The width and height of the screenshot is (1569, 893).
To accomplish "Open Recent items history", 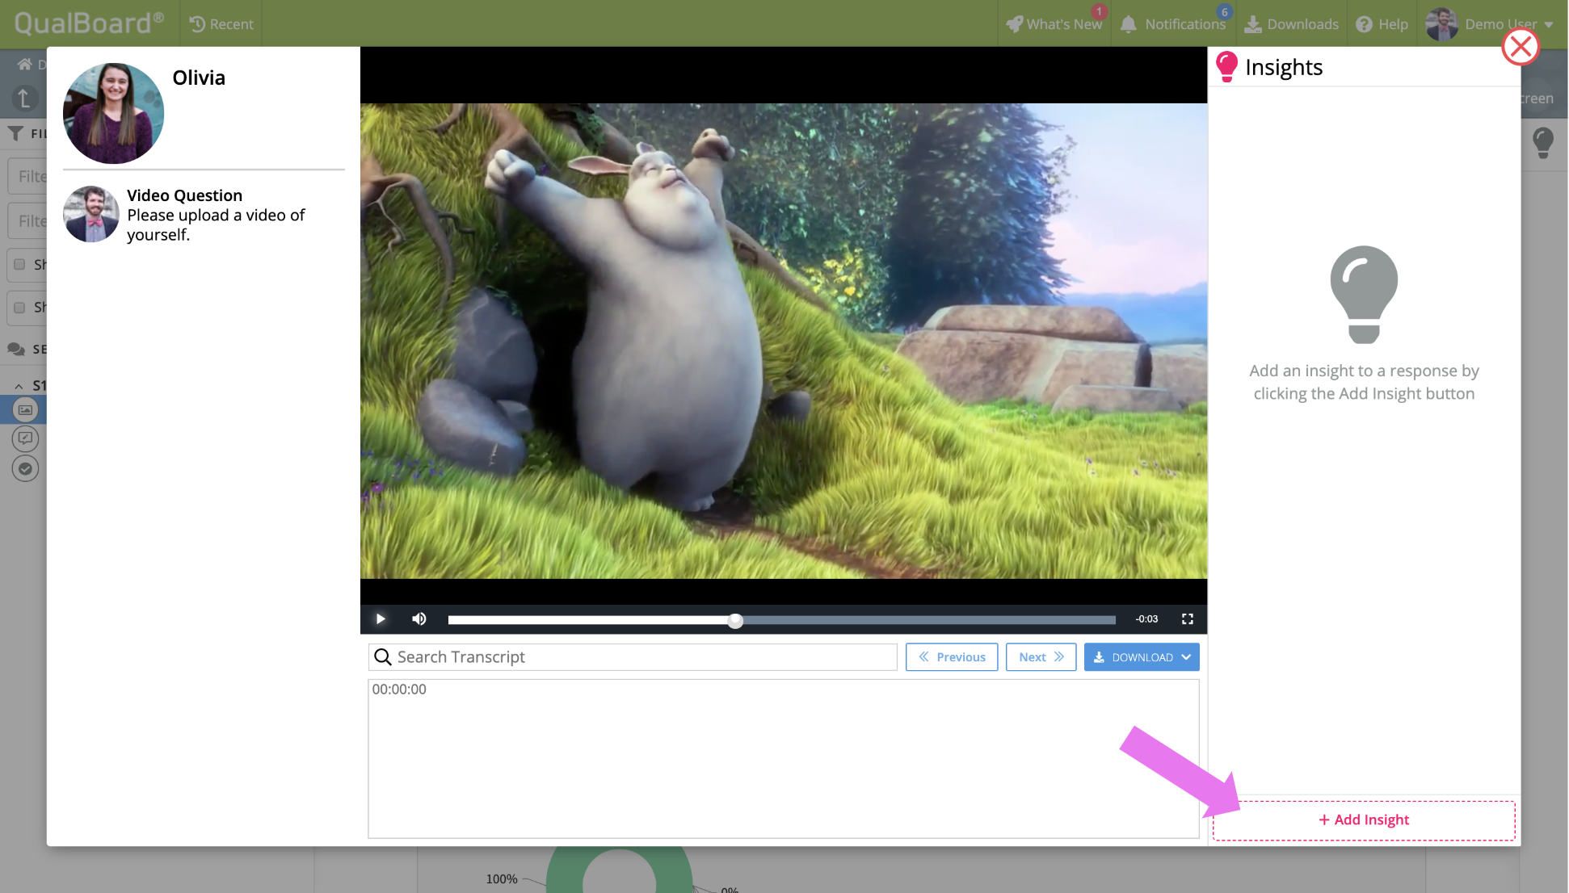I will (221, 24).
